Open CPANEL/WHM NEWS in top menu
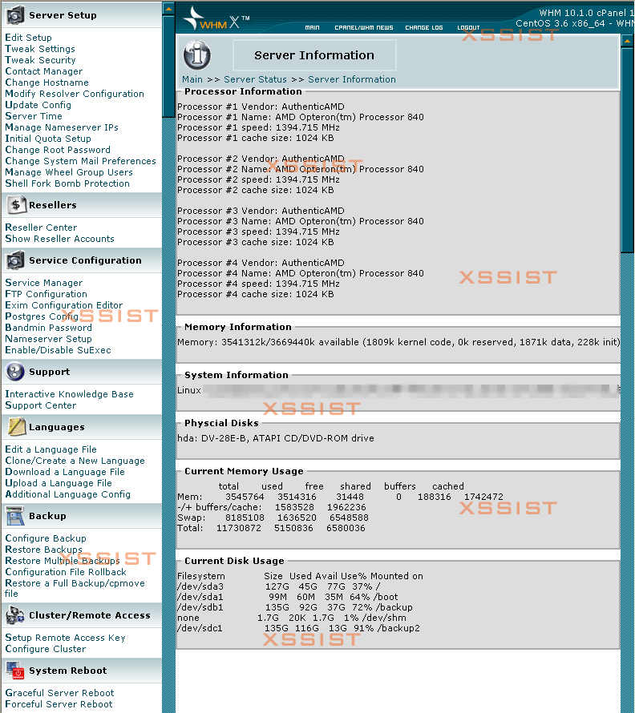635x713 pixels. tap(364, 28)
